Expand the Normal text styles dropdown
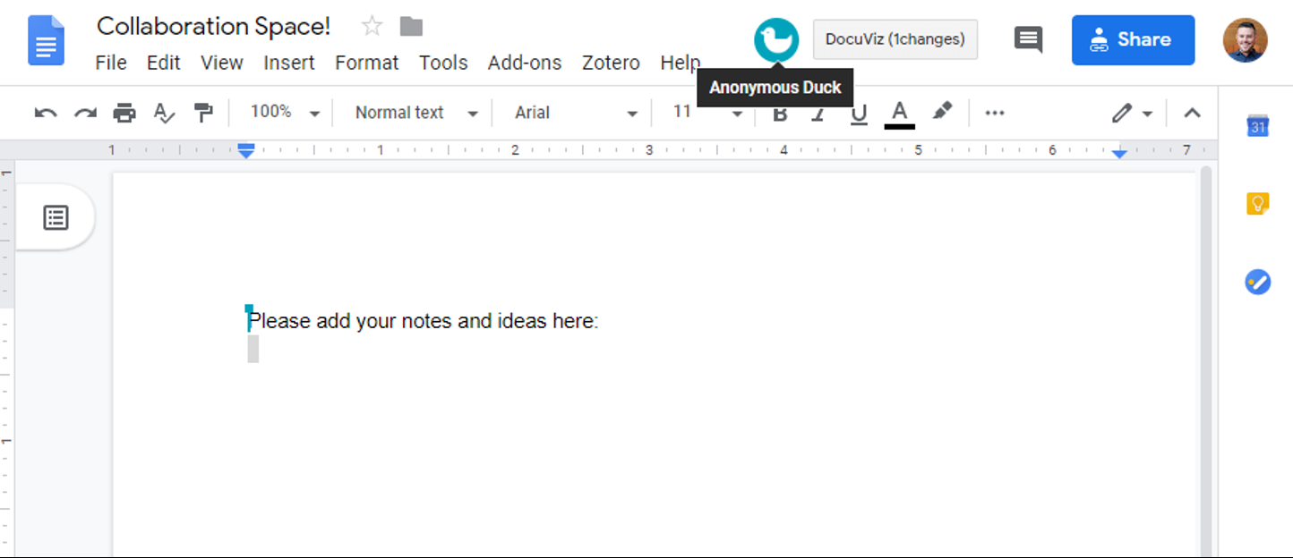Image resolution: width=1293 pixels, height=558 pixels. (x=415, y=113)
